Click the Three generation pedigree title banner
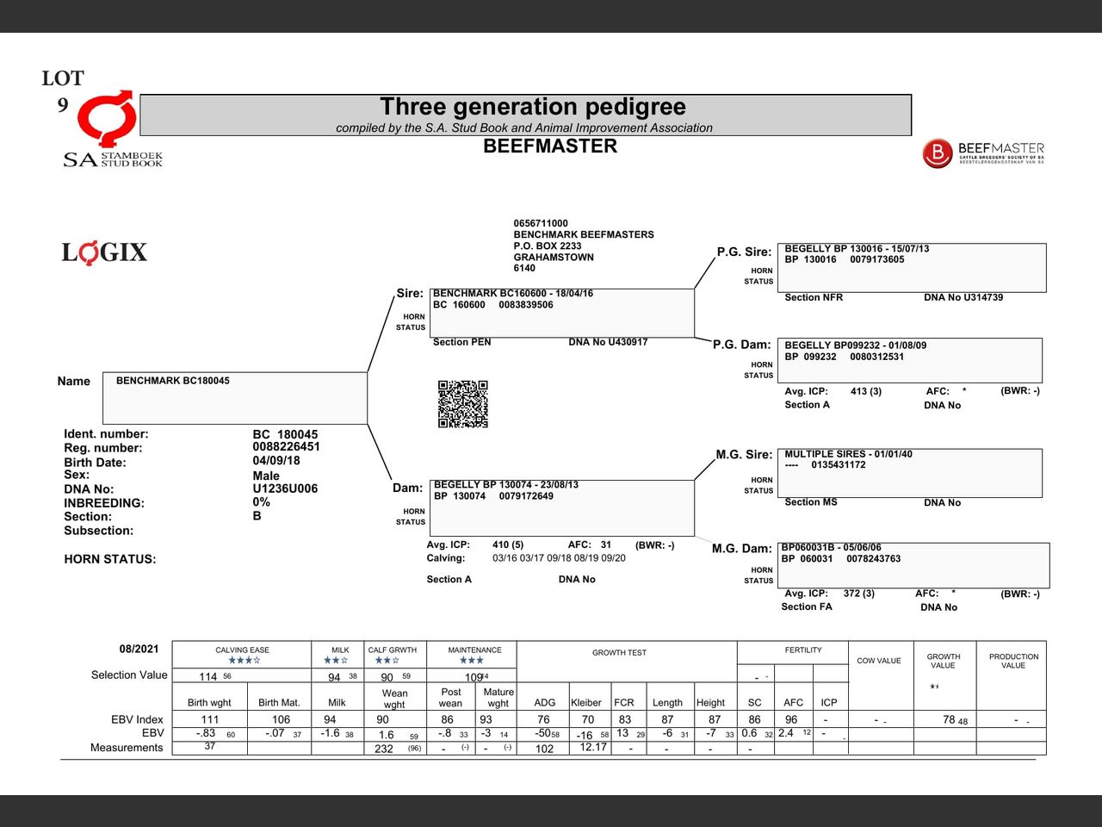 coord(525,115)
